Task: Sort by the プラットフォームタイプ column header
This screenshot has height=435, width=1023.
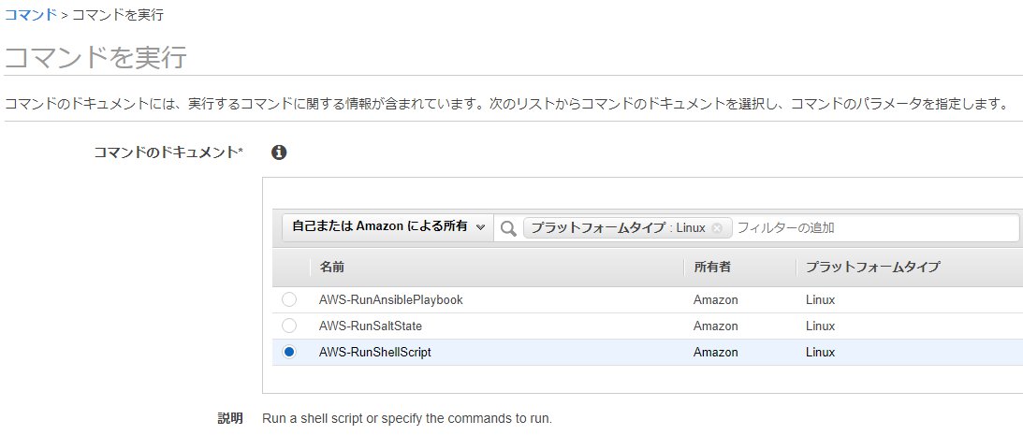Action: point(872,268)
